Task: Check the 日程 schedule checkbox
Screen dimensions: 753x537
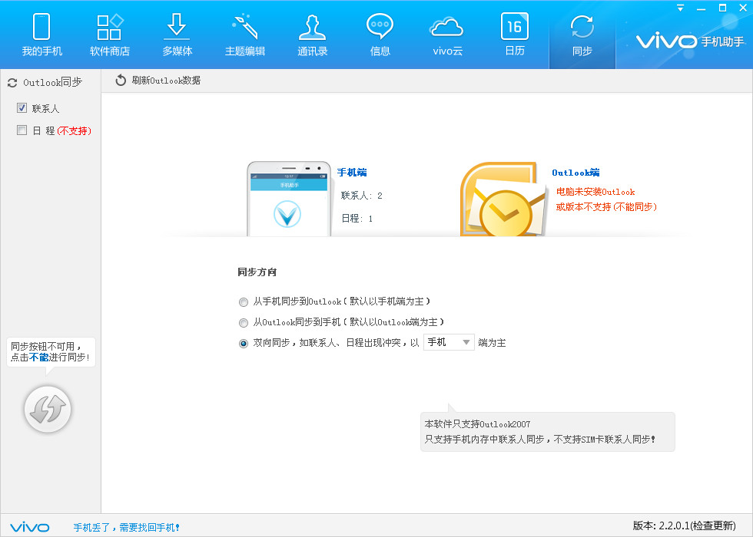Action: tap(21, 130)
